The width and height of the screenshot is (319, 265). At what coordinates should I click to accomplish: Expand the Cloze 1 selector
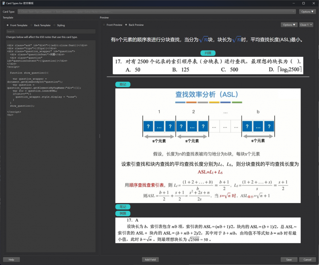tap(306, 25)
